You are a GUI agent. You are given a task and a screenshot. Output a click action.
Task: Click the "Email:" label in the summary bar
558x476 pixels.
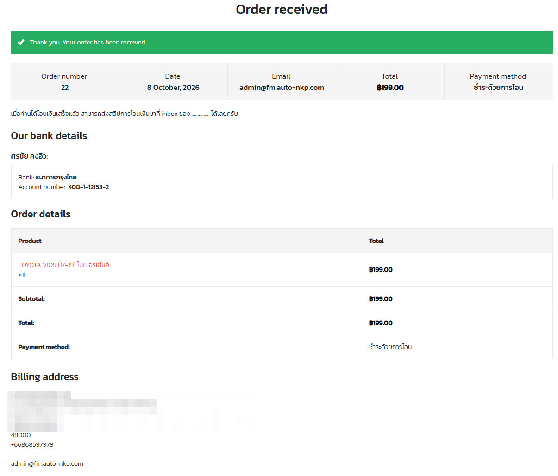click(282, 76)
